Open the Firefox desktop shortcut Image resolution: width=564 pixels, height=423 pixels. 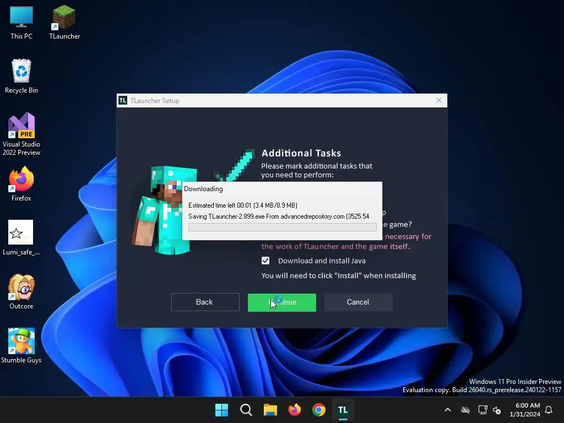pos(21,184)
